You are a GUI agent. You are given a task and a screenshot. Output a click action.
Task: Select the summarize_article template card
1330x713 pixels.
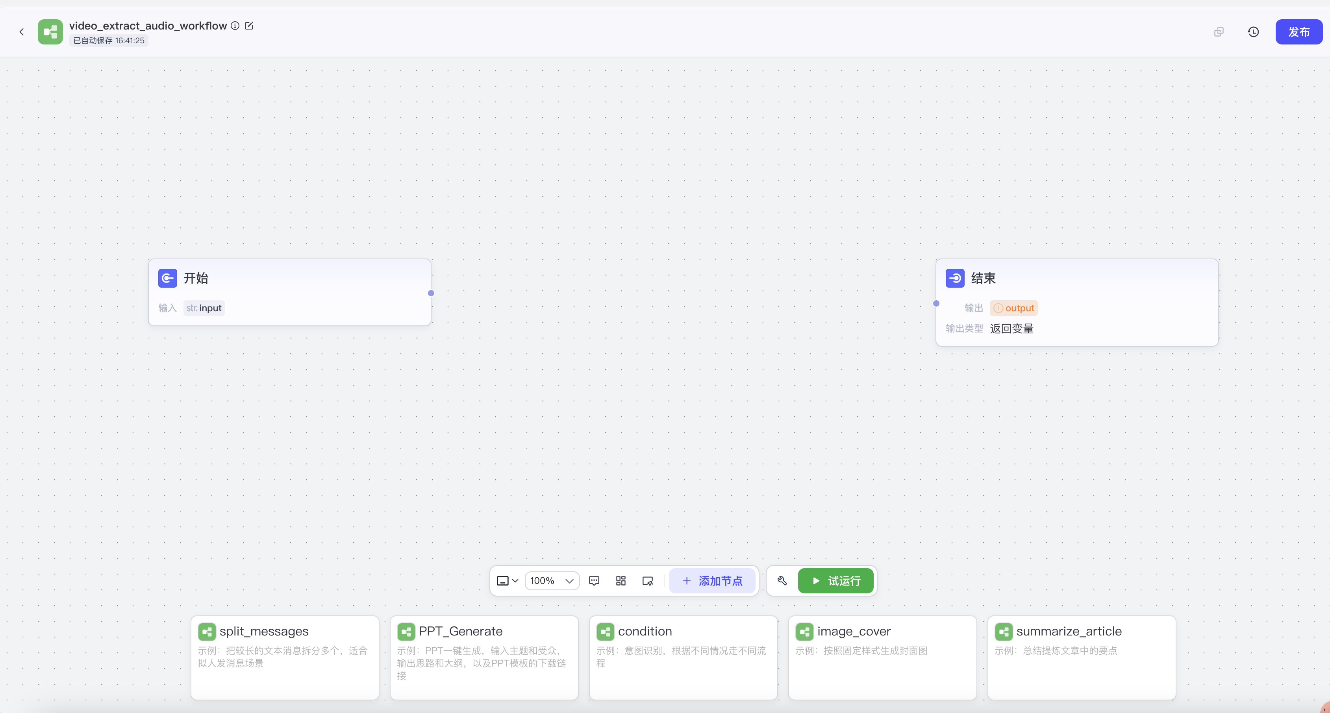(1082, 657)
